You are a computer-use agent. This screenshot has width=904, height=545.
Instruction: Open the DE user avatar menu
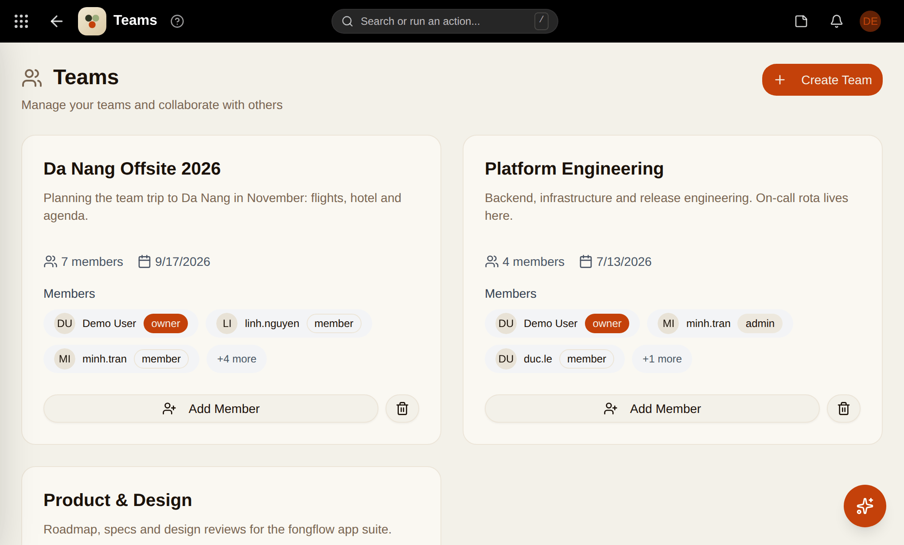click(x=870, y=21)
